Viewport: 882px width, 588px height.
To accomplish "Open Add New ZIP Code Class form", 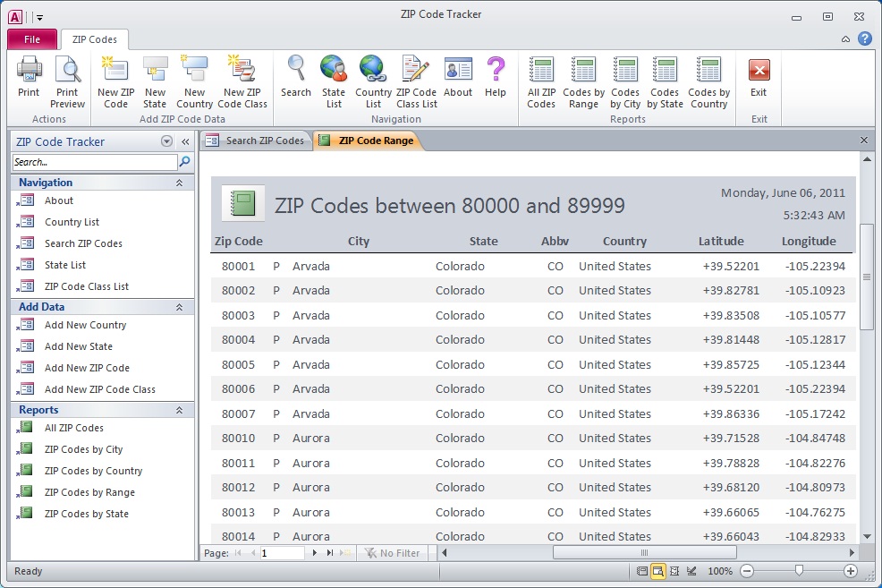I will [102, 389].
